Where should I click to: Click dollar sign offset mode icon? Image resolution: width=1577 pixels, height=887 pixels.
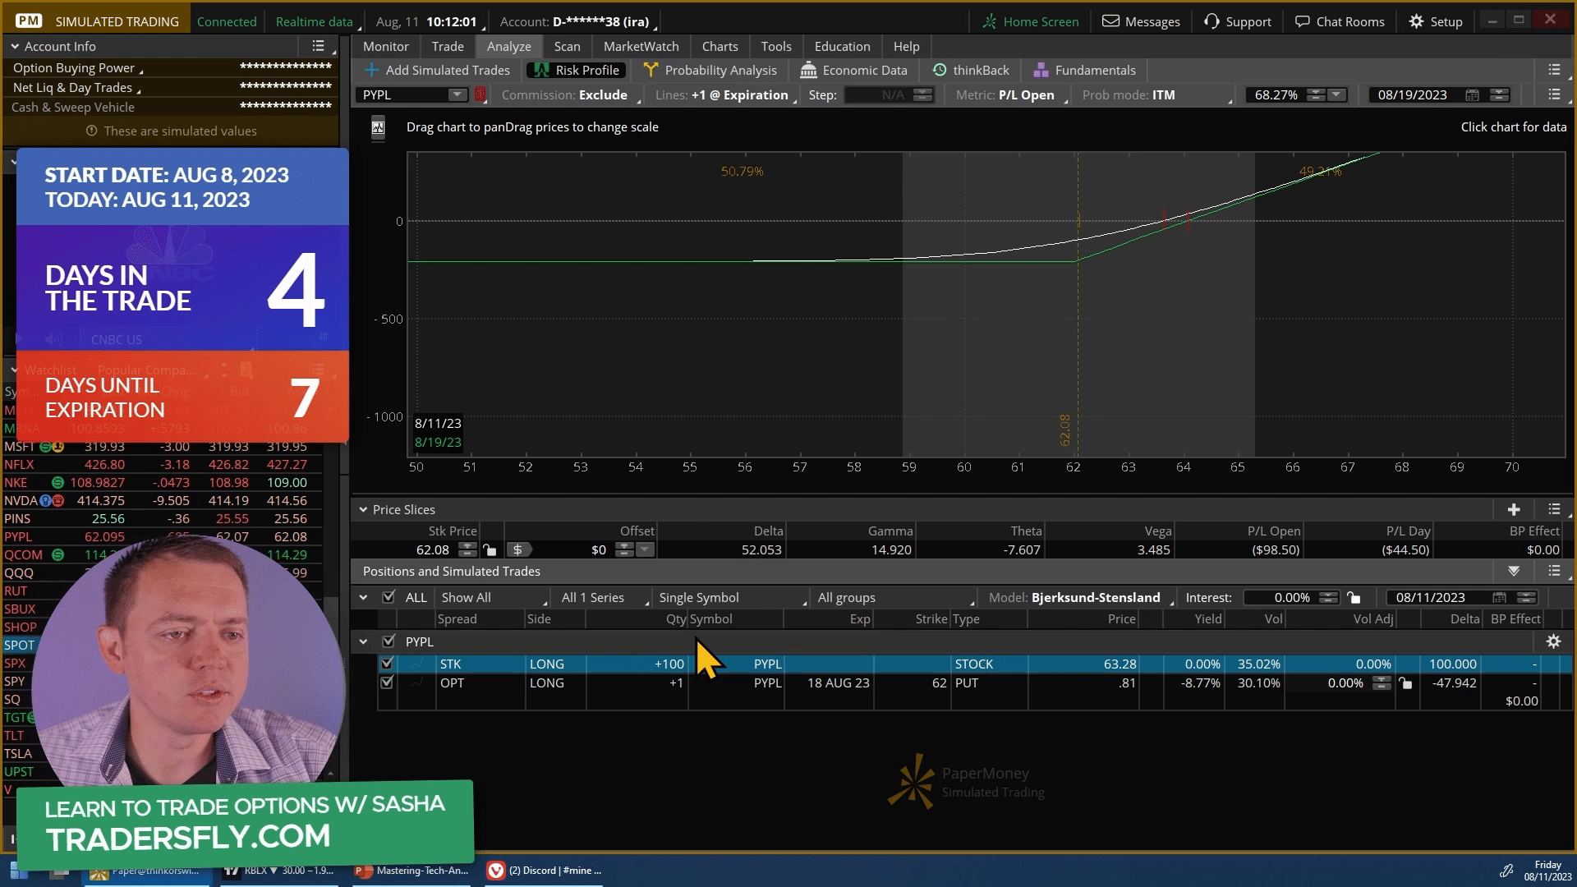(x=517, y=550)
